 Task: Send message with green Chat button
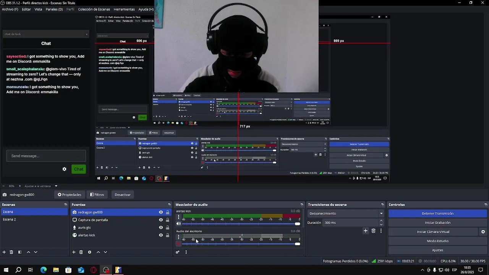point(79,169)
